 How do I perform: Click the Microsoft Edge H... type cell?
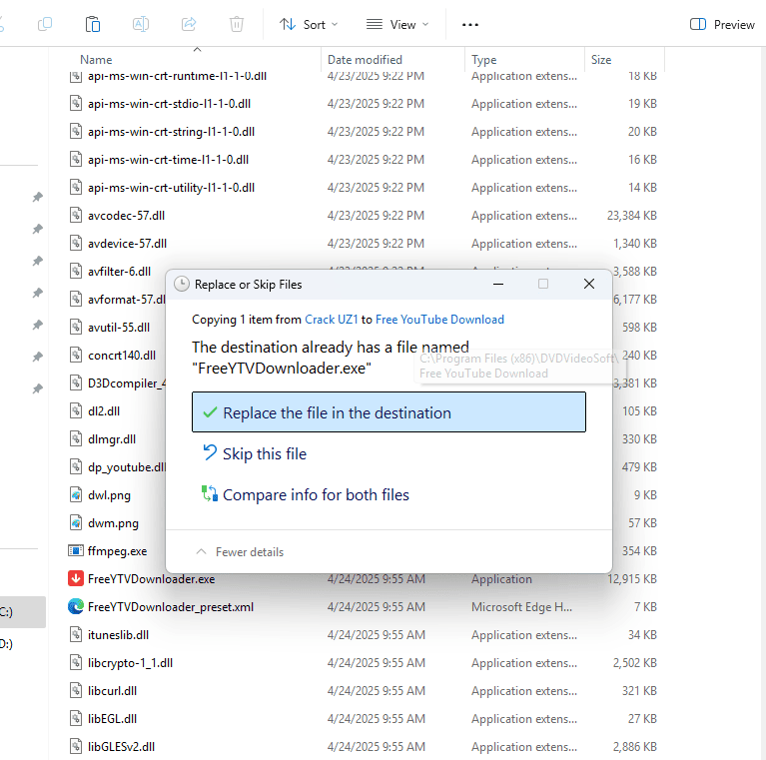tap(521, 606)
